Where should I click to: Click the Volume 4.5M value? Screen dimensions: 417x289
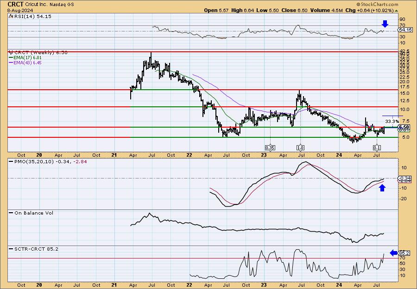[327, 11]
